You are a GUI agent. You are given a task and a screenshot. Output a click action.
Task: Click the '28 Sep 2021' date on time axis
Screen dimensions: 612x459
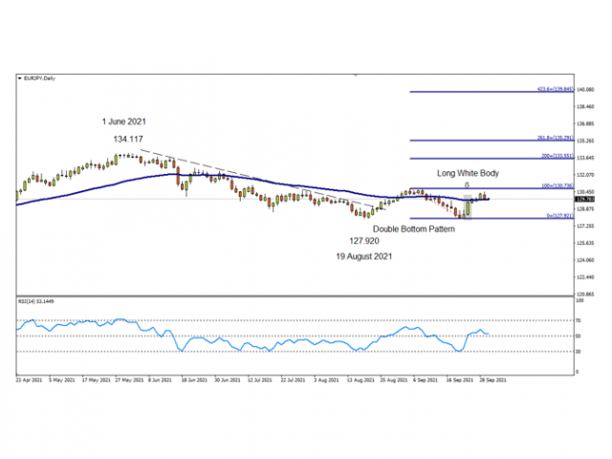[492, 379]
